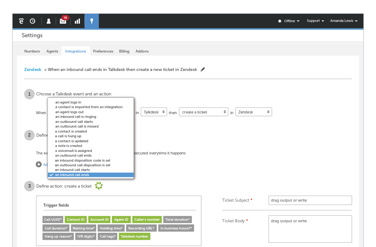
Task: Open the contacts person icon
Action: 49,21
